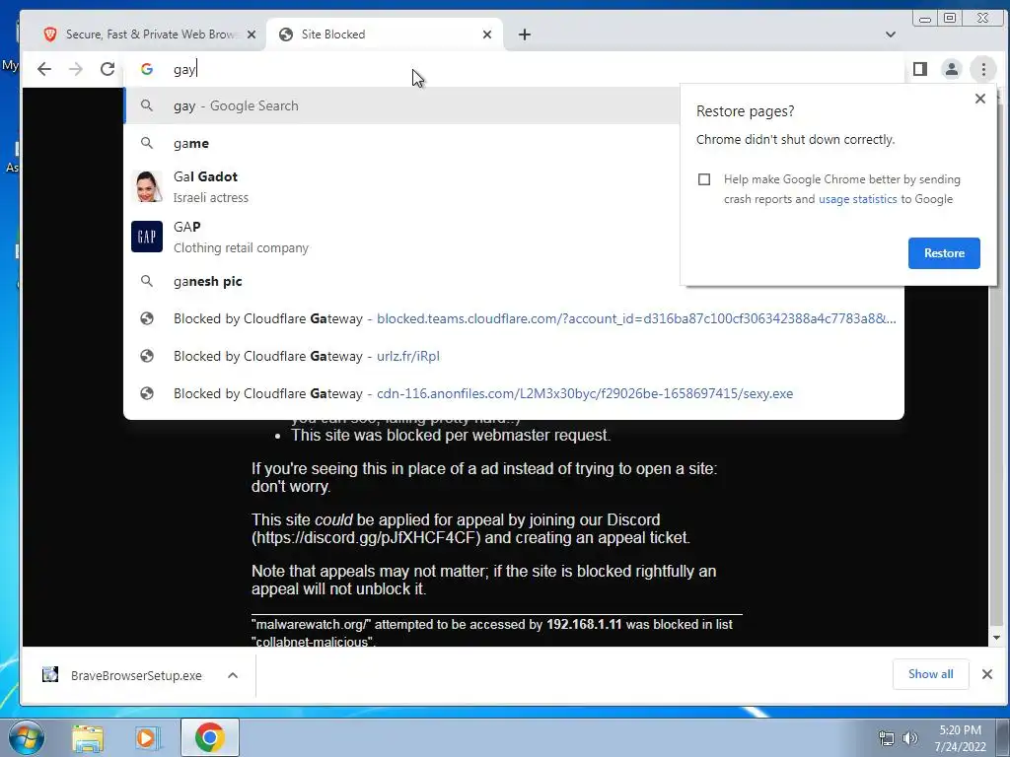
Task: Click 'Show all' downloads button
Action: [930, 674]
